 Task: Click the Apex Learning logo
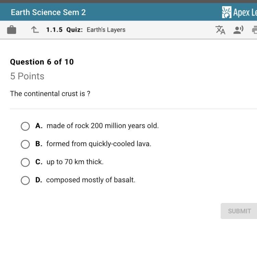(x=239, y=12)
